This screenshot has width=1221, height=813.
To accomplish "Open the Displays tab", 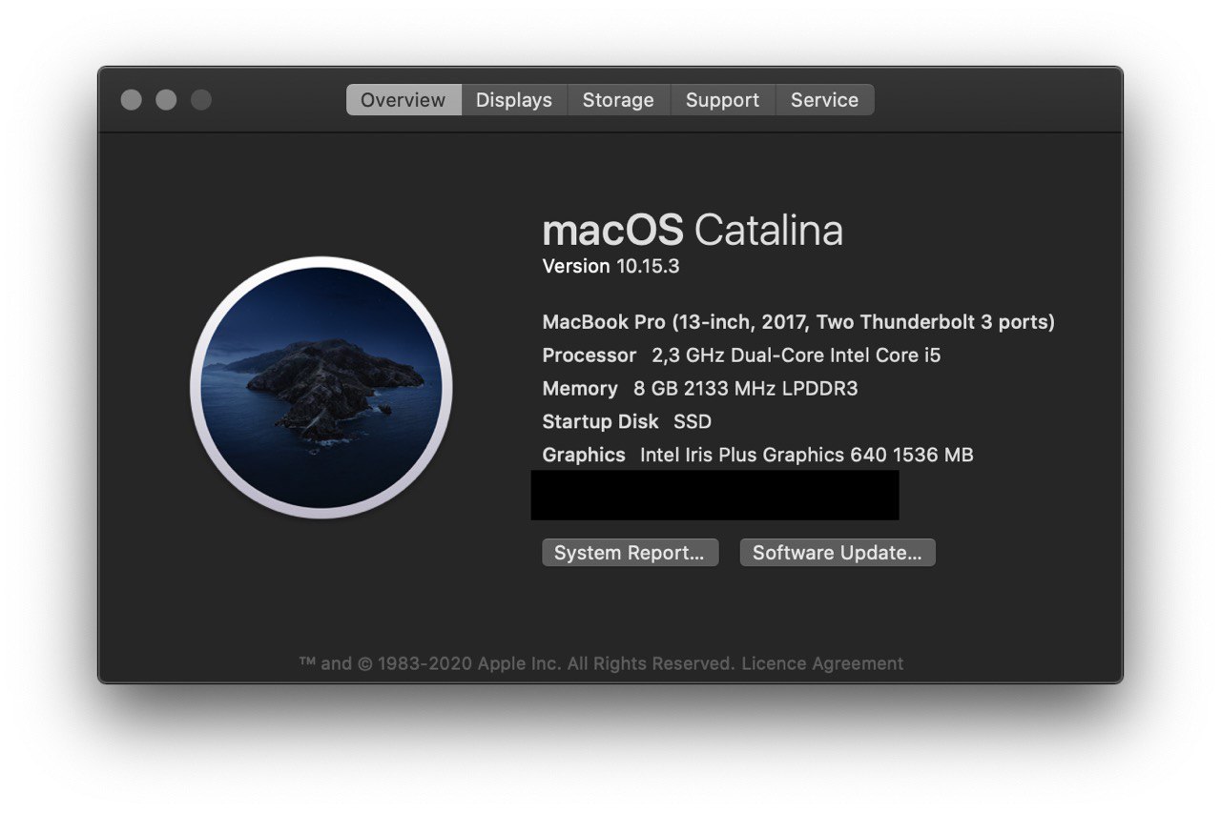I will [514, 100].
